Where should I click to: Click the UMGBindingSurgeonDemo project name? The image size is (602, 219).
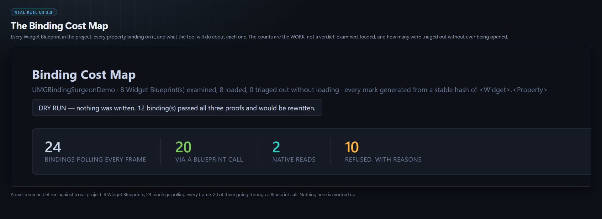(x=74, y=90)
